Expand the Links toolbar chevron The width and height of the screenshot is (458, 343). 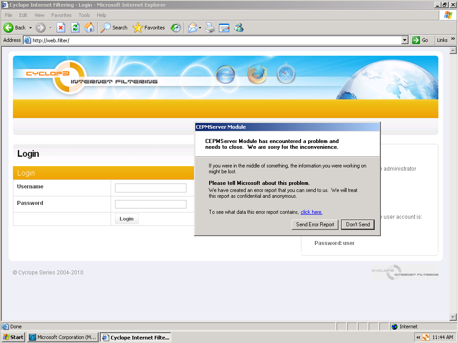pos(453,39)
